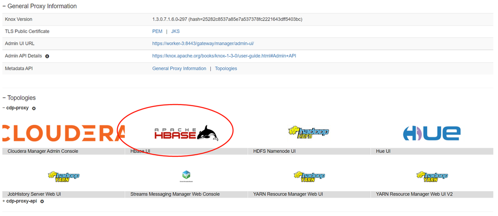Click YARN Resource Manager Web UI logo
Image resolution: width=498 pixels, height=216 pixels.
(309, 177)
